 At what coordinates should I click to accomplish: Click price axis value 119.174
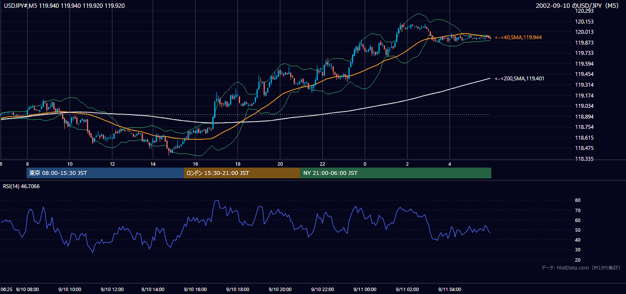click(584, 96)
